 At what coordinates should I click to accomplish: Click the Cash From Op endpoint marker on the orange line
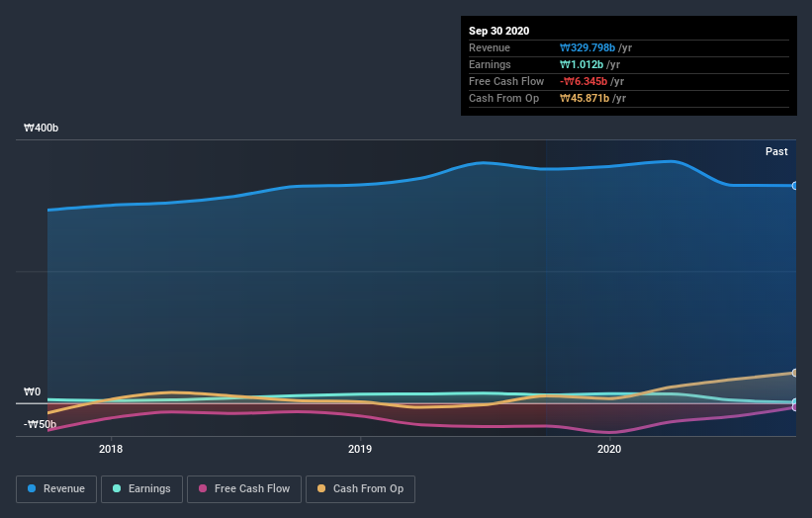[794, 373]
